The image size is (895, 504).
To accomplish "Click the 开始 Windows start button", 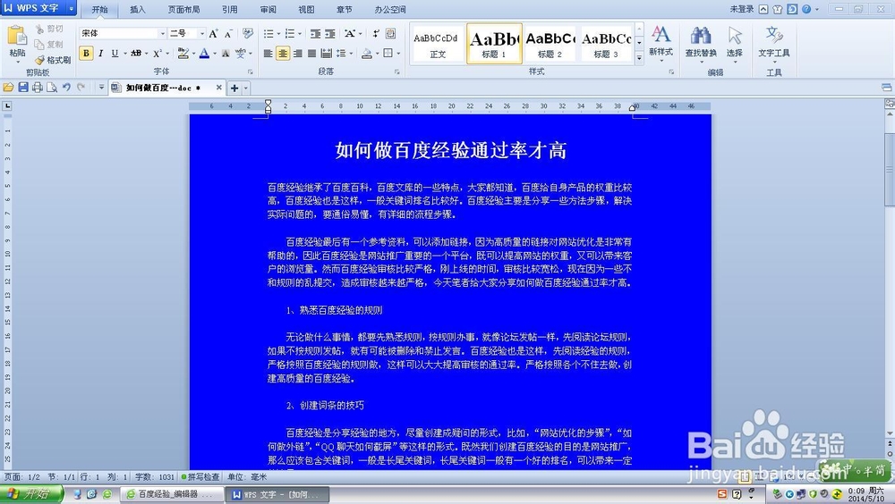I will (x=31, y=494).
